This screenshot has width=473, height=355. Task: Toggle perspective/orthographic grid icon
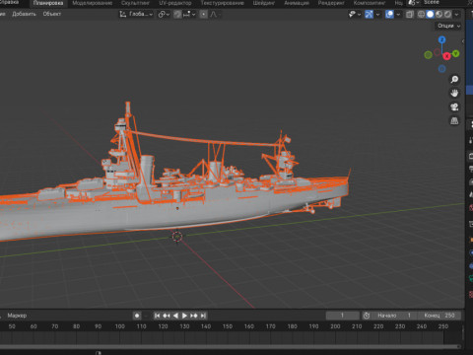(454, 120)
